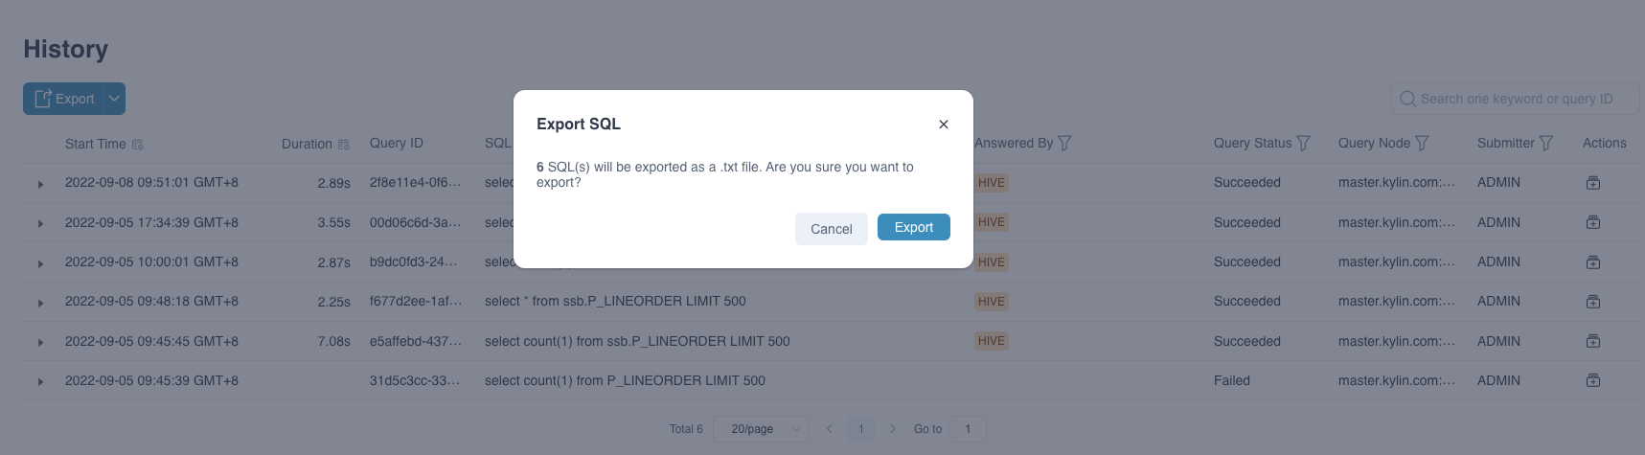
Task: Filter the Answered By column
Action: click(x=1064, y=144)
